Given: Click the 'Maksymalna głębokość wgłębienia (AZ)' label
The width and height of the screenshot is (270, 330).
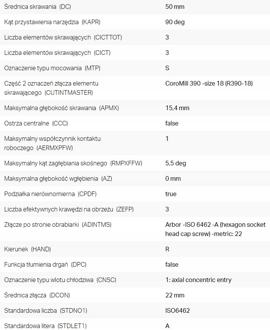Looking at the screenshot, I should pyautogui.click(x=58, y=178).
